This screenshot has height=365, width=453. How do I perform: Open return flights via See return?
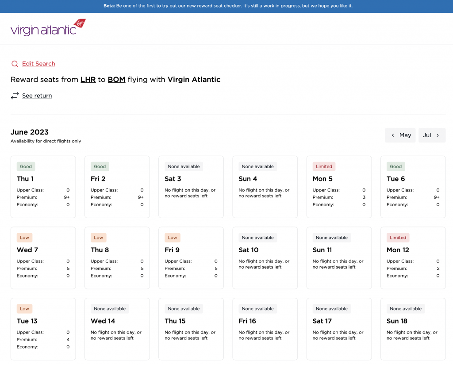point(37,96)
